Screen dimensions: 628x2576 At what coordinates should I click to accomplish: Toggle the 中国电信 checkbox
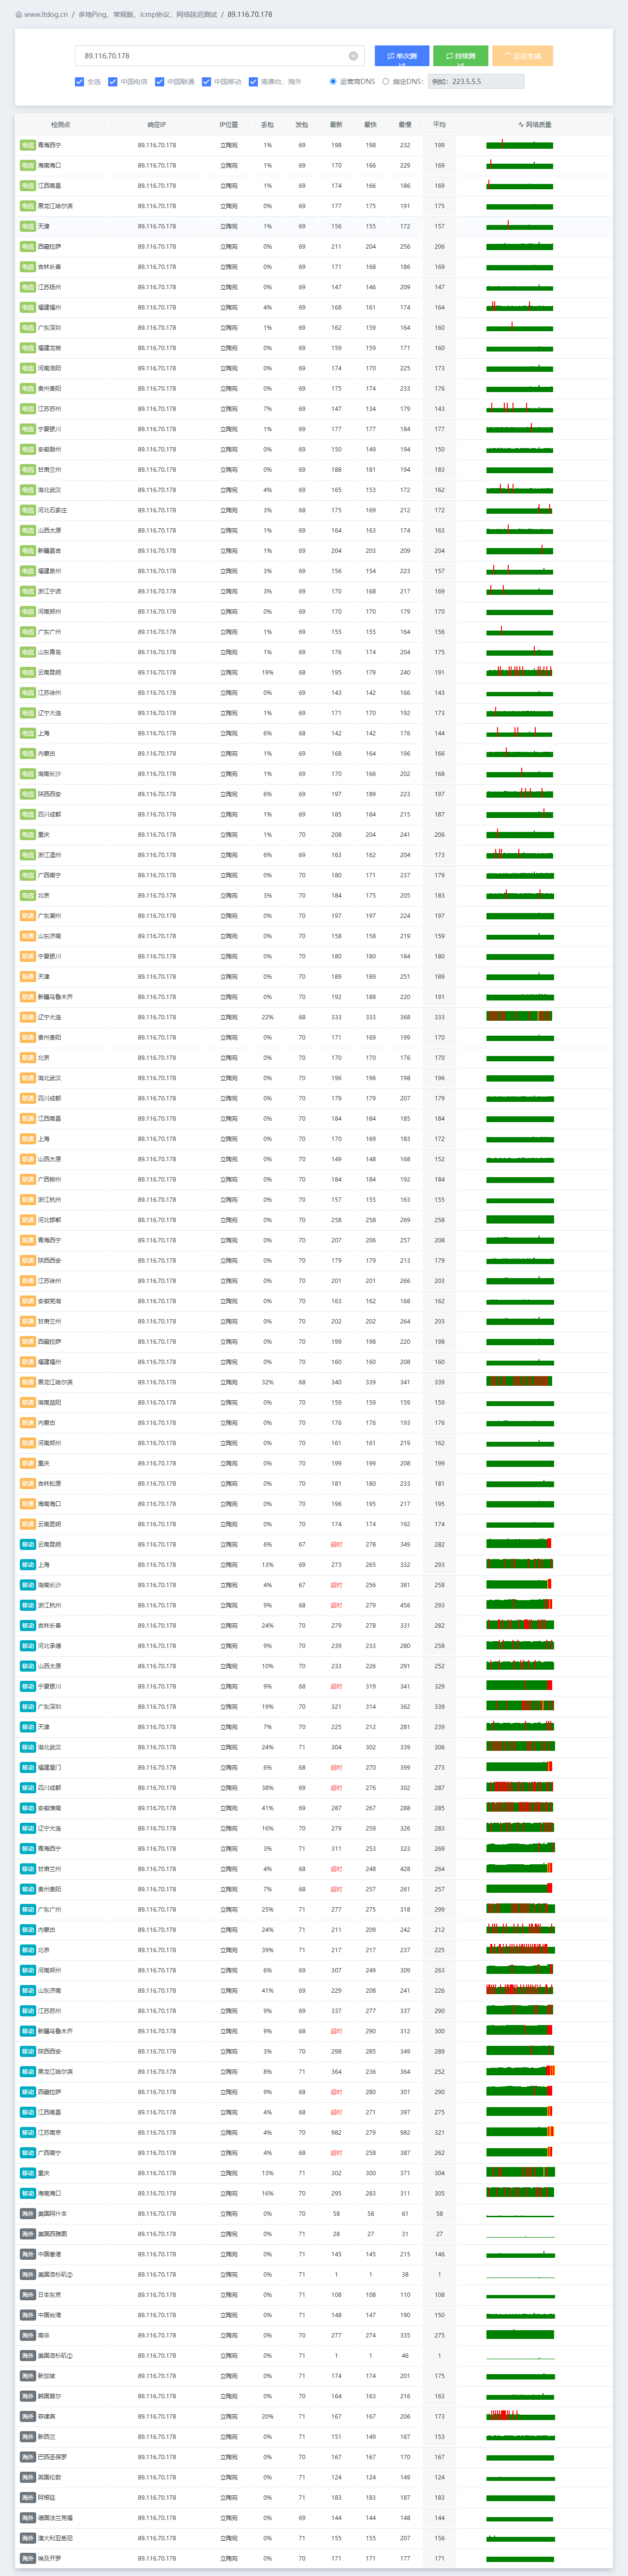click(x=113, y=82)
